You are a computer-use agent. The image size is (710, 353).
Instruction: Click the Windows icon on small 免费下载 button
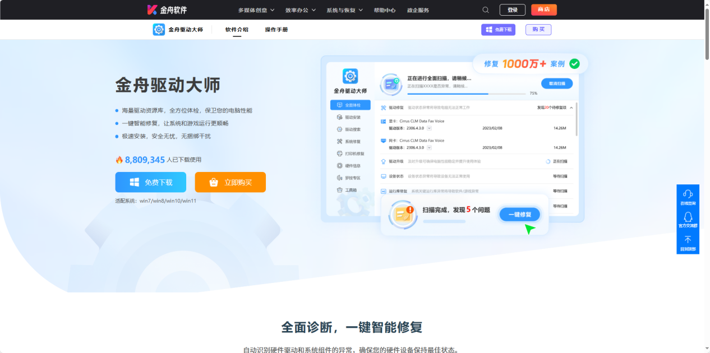point(489,30)
